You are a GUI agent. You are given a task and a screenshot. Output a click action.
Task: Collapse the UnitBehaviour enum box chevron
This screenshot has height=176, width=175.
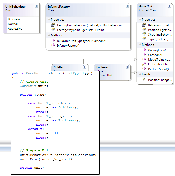pyautogui.click(x=36, y=6)
